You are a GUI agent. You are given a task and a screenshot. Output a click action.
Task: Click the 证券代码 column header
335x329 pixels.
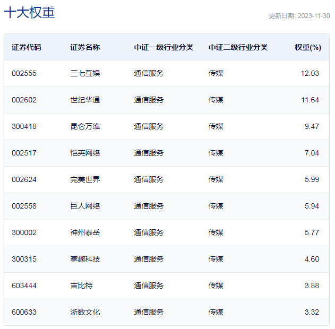tap(26, 47)
